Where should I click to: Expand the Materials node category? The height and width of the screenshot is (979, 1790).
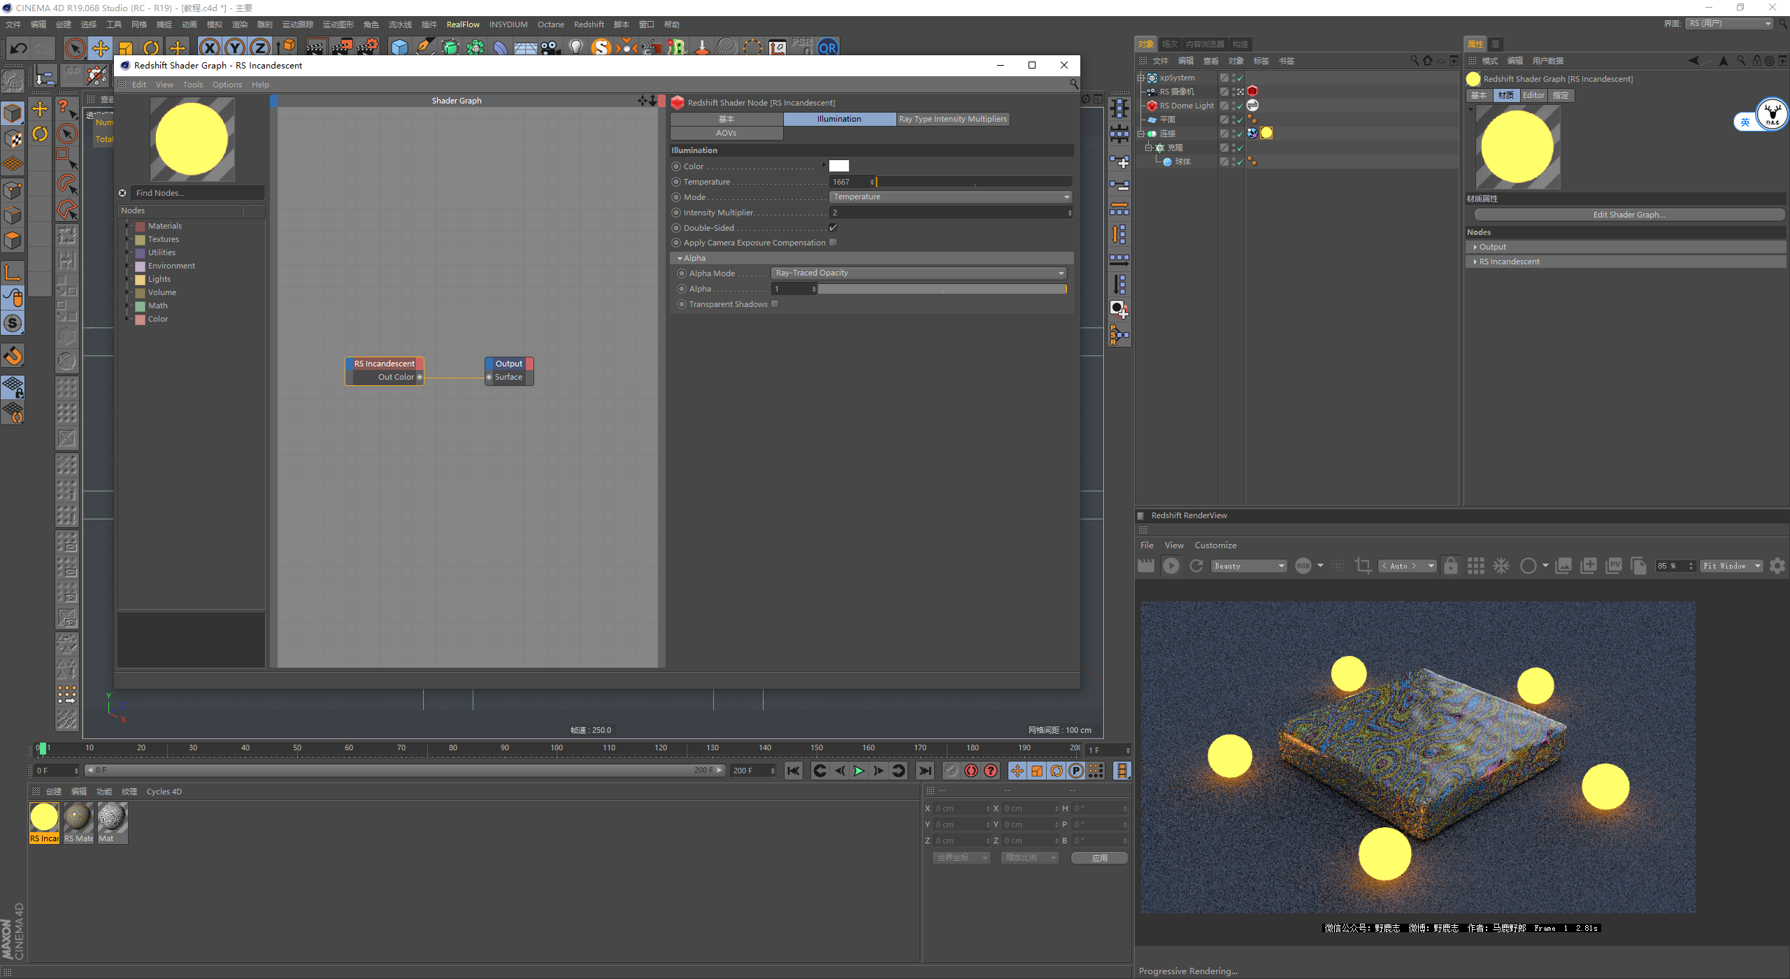point(128,226)
